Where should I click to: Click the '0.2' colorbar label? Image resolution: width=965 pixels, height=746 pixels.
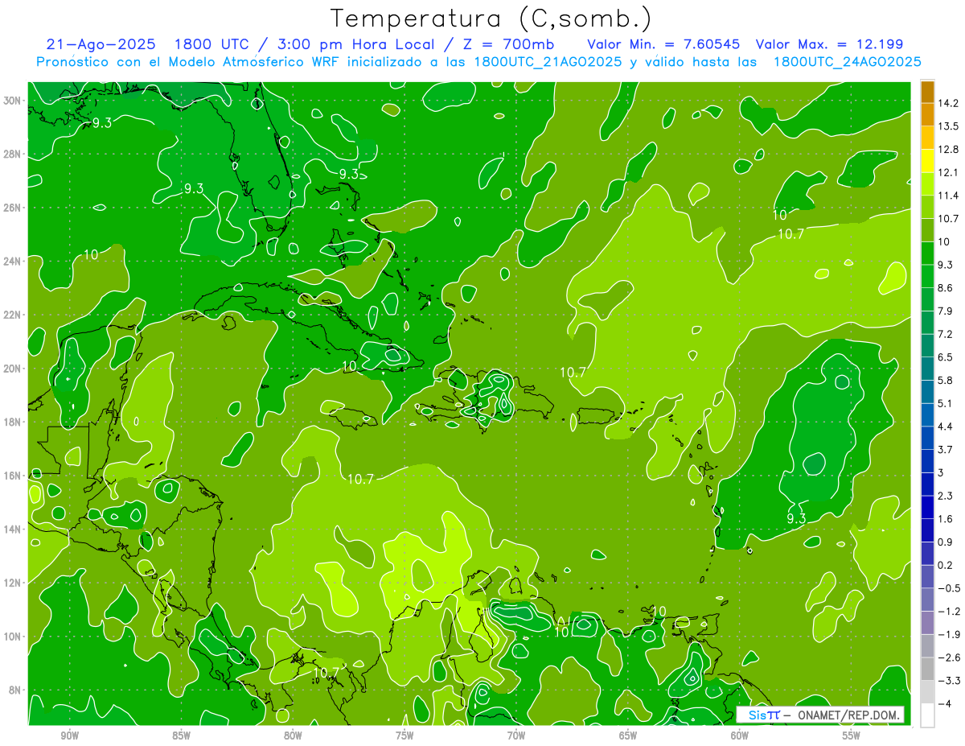tap(946, 565)
